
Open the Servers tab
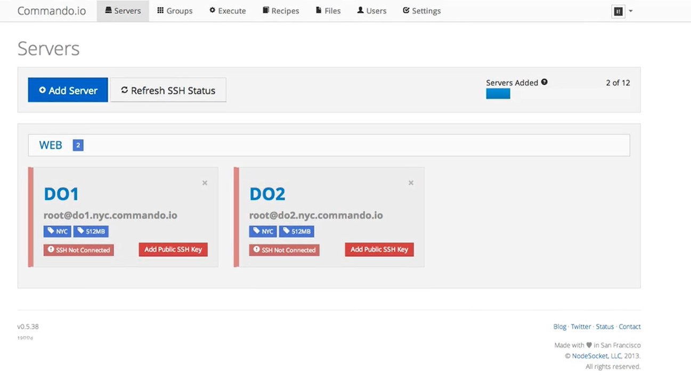[123, 11]
